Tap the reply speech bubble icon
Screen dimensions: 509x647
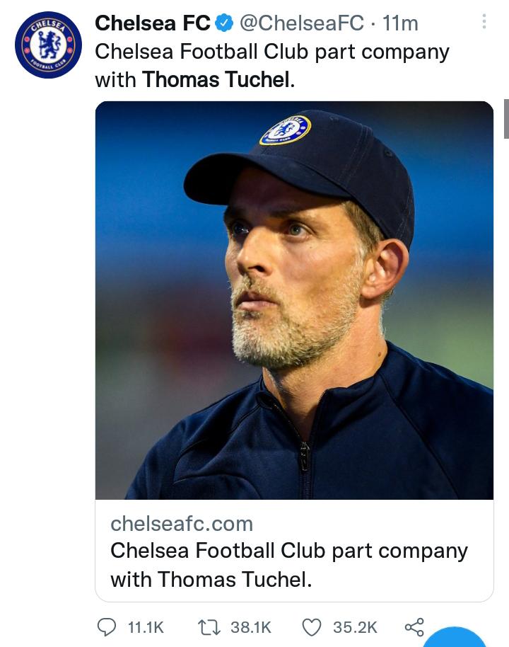(x=108, y=627)
